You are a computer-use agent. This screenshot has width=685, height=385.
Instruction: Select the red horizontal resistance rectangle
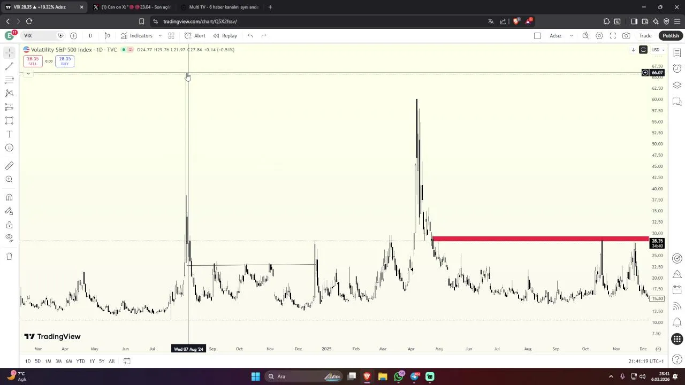coord(541,239)
